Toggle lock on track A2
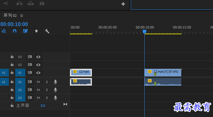 pyautogui.click(x=12, y=90)
